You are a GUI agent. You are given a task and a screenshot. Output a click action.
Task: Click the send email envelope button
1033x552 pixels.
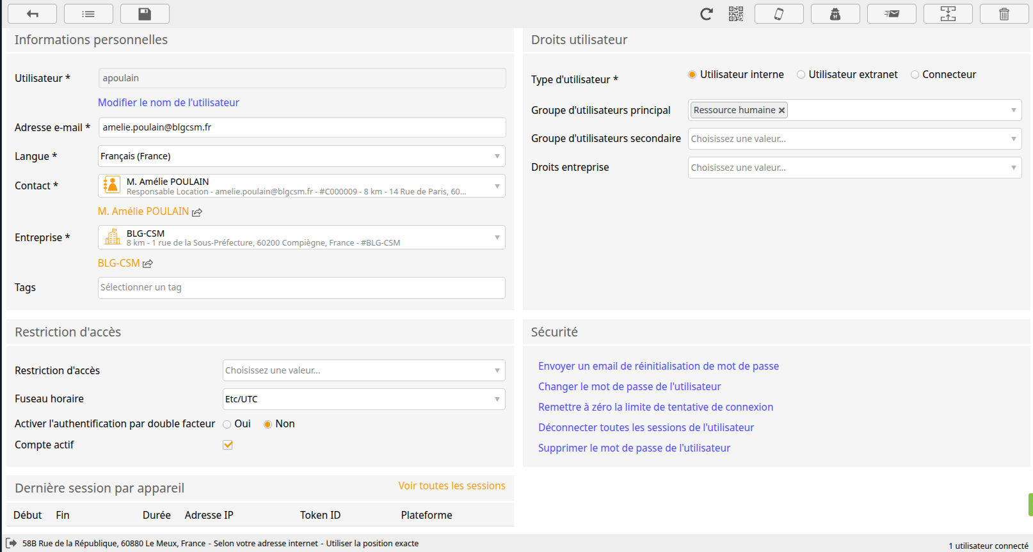pyautogui.click(x=892, y=13)
